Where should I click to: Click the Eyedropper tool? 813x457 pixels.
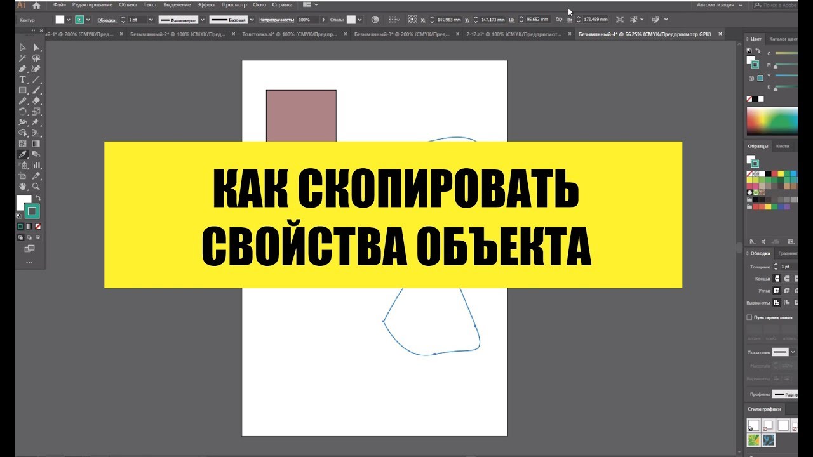(23, 154)
